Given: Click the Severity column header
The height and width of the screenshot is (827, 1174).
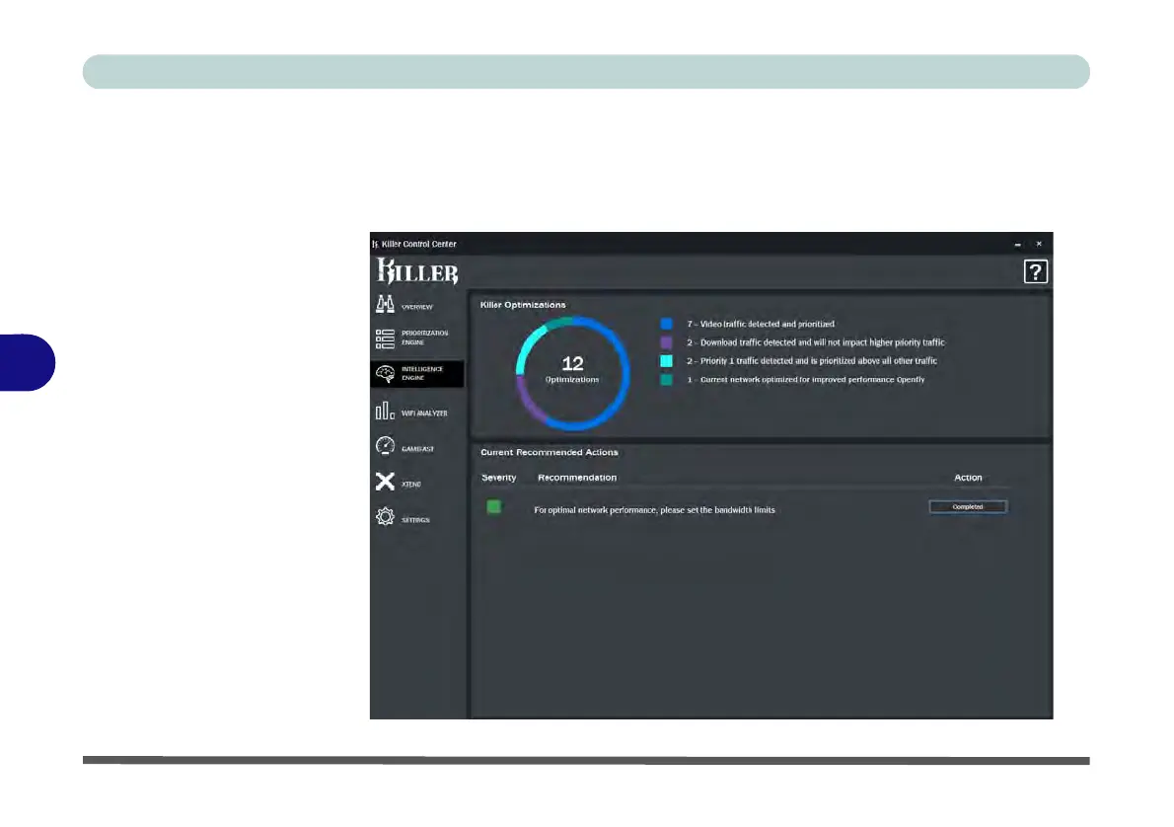Looking at the screenshot, I should tap(498, 478).
